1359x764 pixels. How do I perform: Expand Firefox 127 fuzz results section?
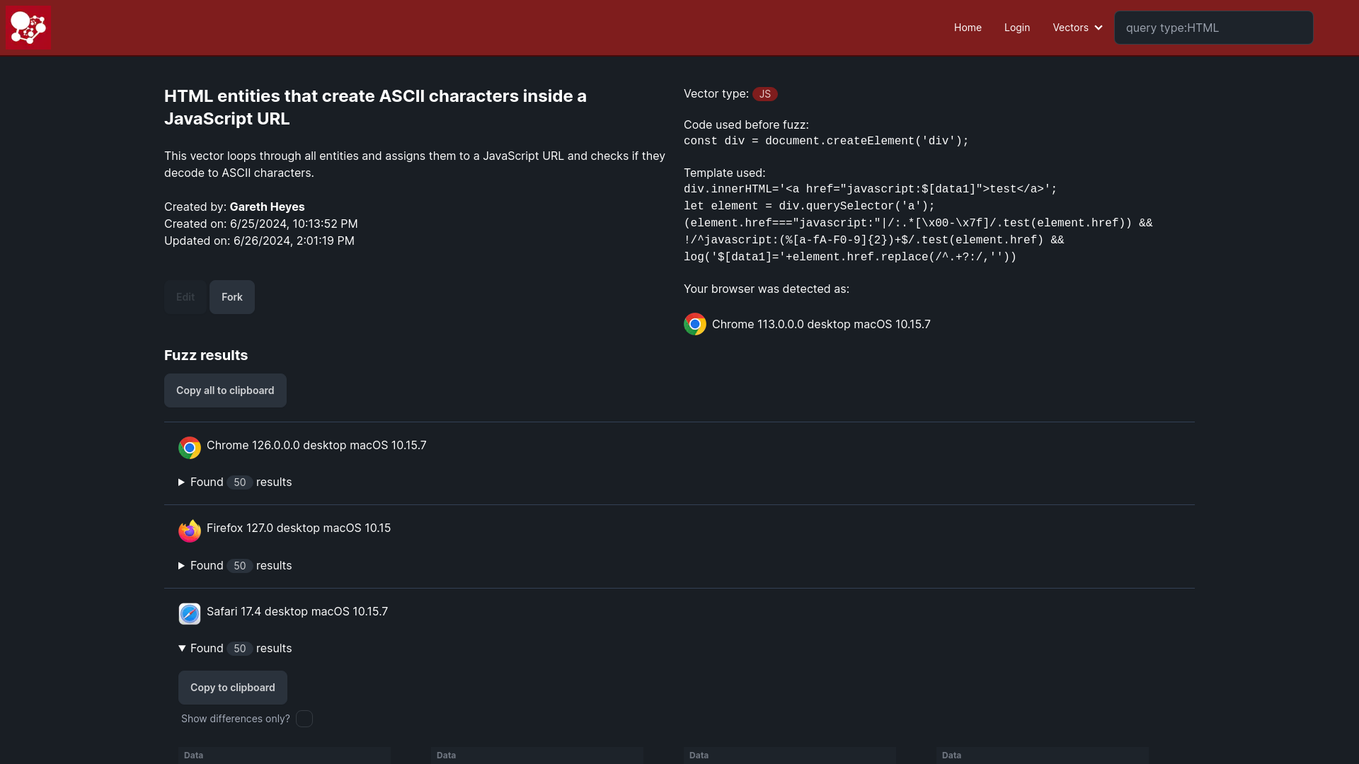click(x=181, y=565)
